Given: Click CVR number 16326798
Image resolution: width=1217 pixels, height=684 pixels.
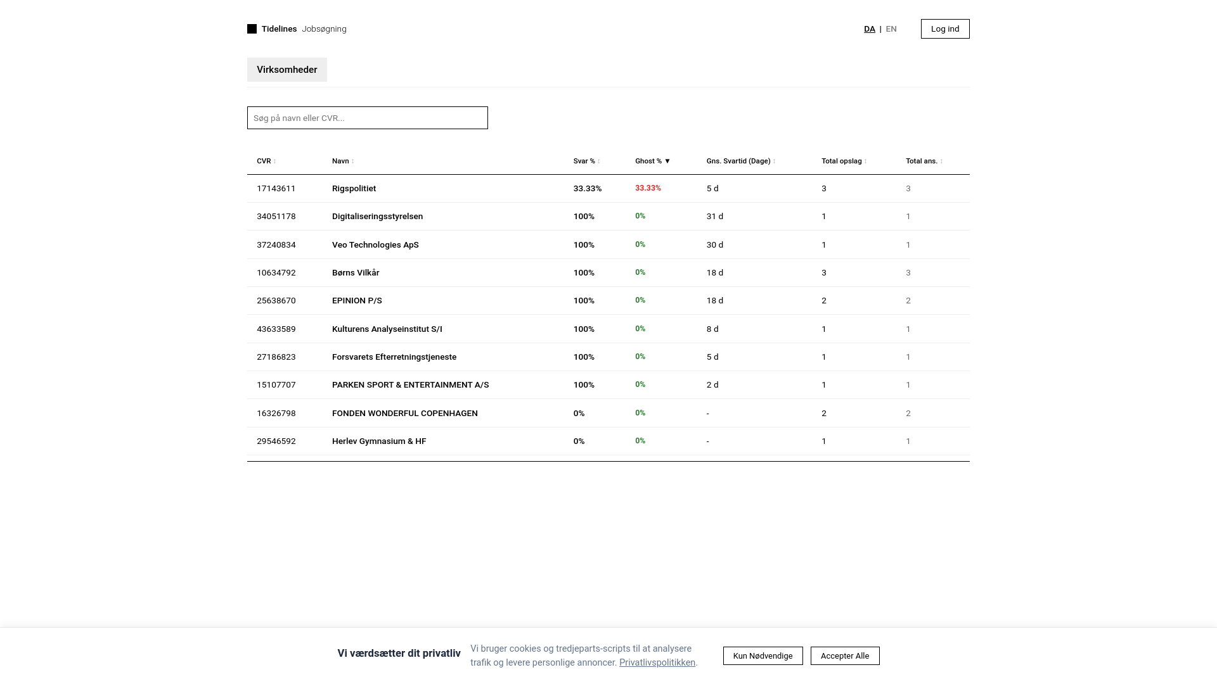Looking at the screenshot, I should click(x=276, y=414).
